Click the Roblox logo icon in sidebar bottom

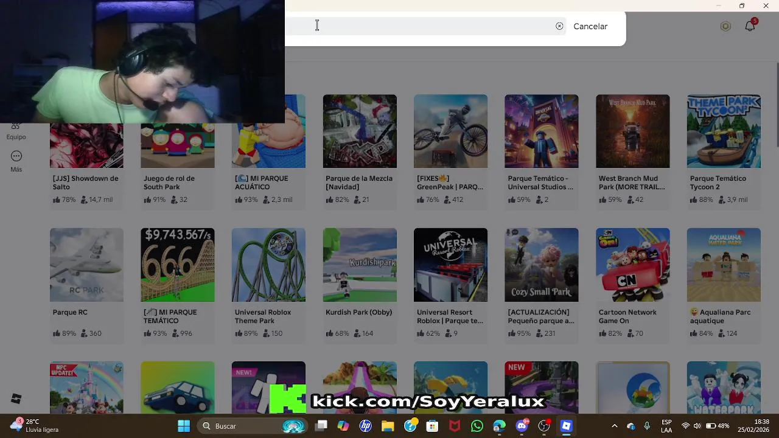16,398
